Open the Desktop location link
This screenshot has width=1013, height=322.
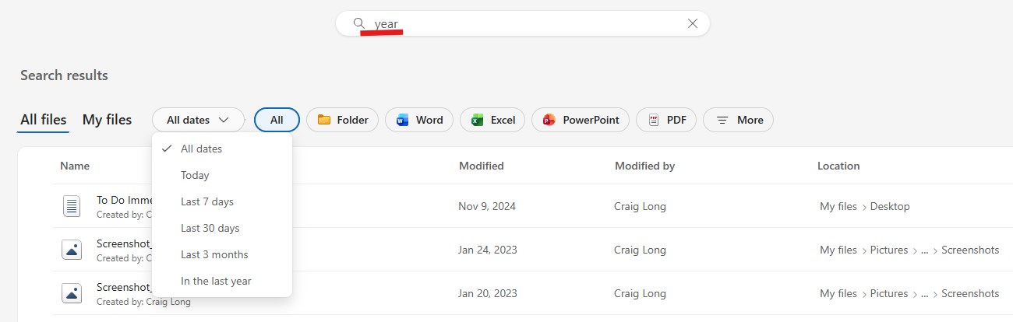click(x=890, y=206)
